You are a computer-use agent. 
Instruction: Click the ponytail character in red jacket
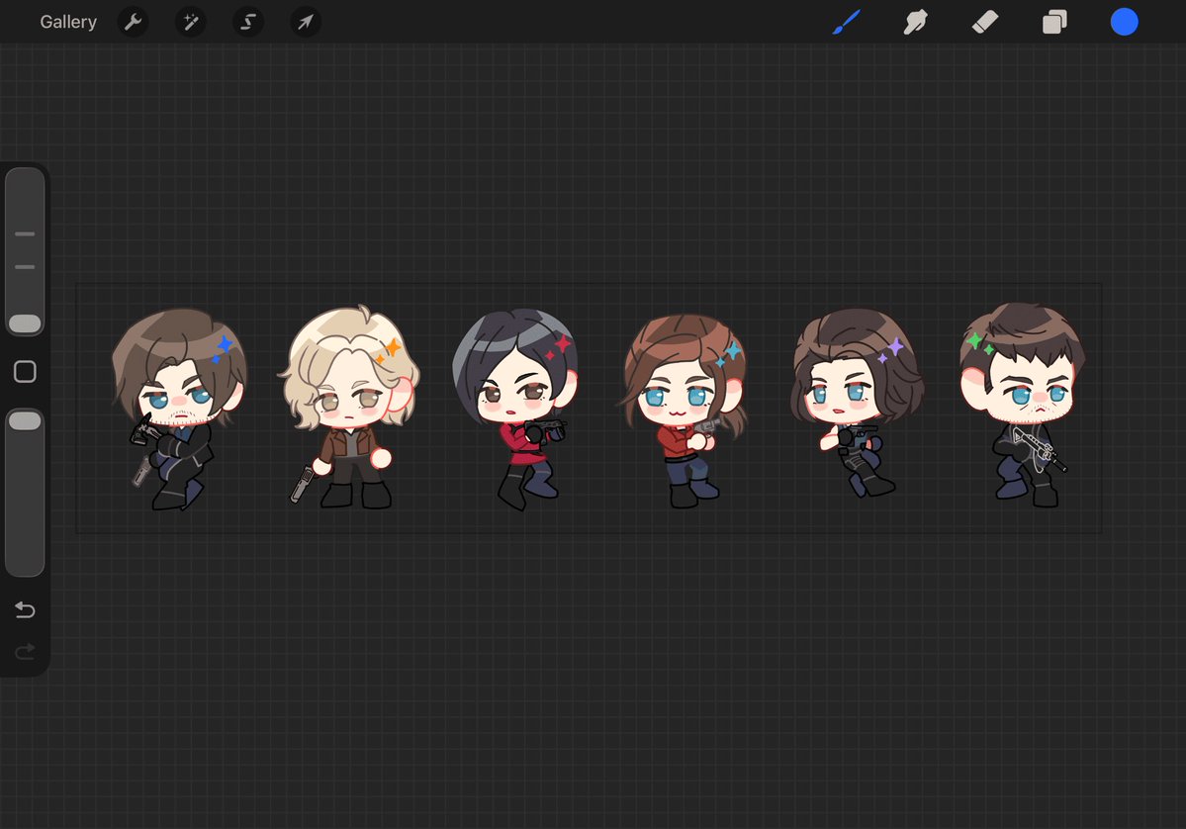(684, 412)
